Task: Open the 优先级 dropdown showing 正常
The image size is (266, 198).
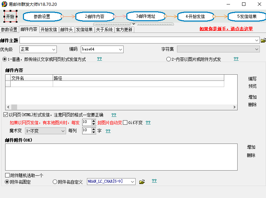Action: click(x=38, y=49)
